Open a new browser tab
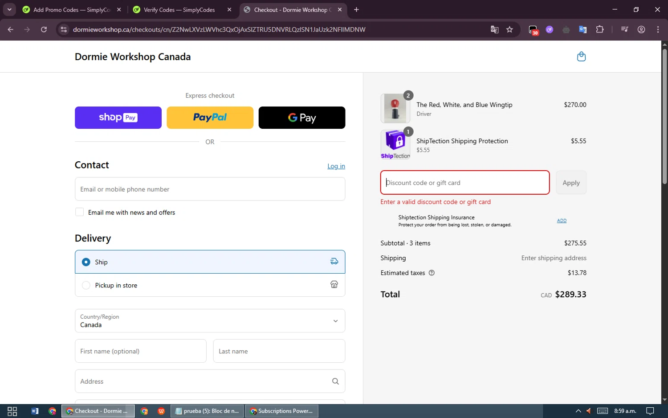 click(x=356, y=10)
